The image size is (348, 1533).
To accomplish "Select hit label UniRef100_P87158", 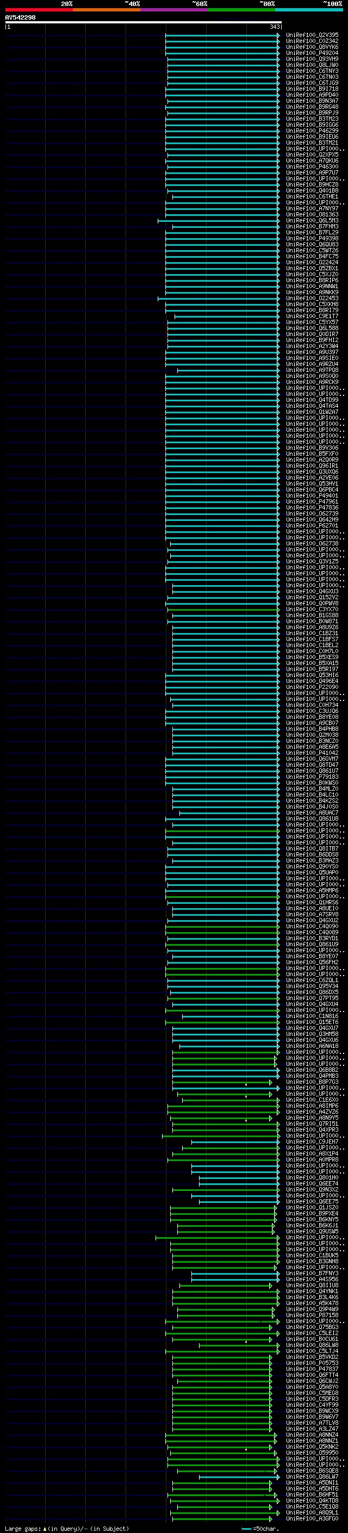I will pyautogui.click(x=312, y=1314).
